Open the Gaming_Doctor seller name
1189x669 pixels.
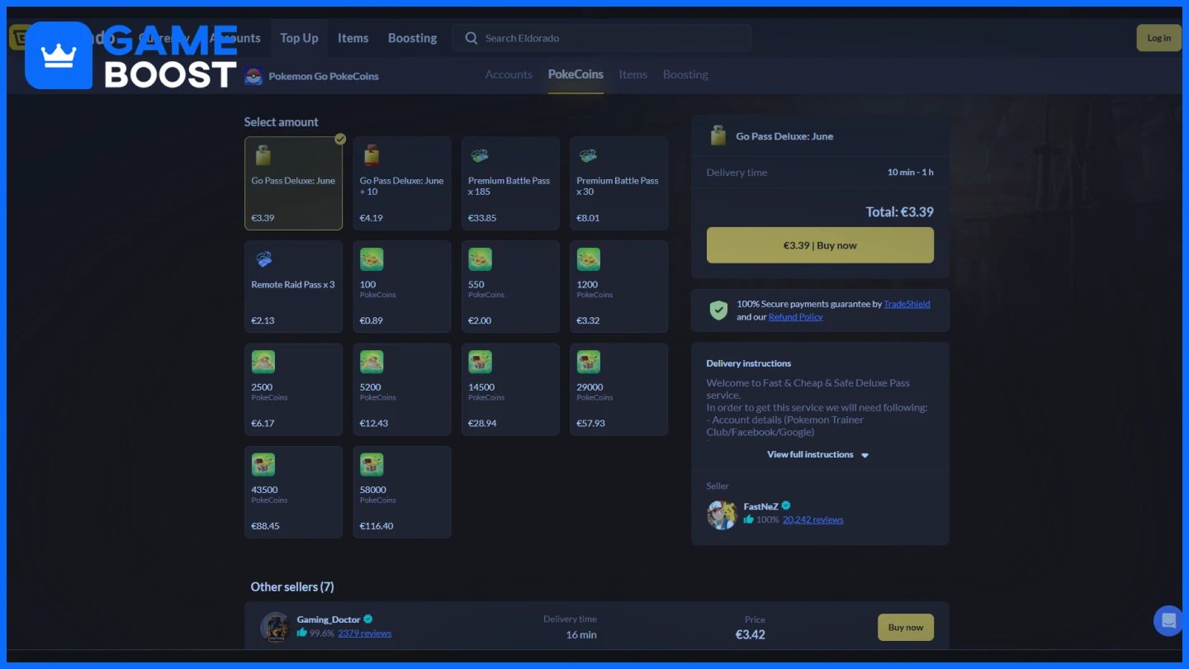pos(329,619)
